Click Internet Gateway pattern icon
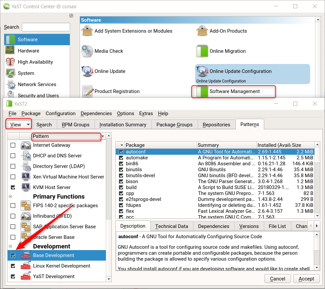Viewport: 325px width, 289px height. [x=26, y=145]
